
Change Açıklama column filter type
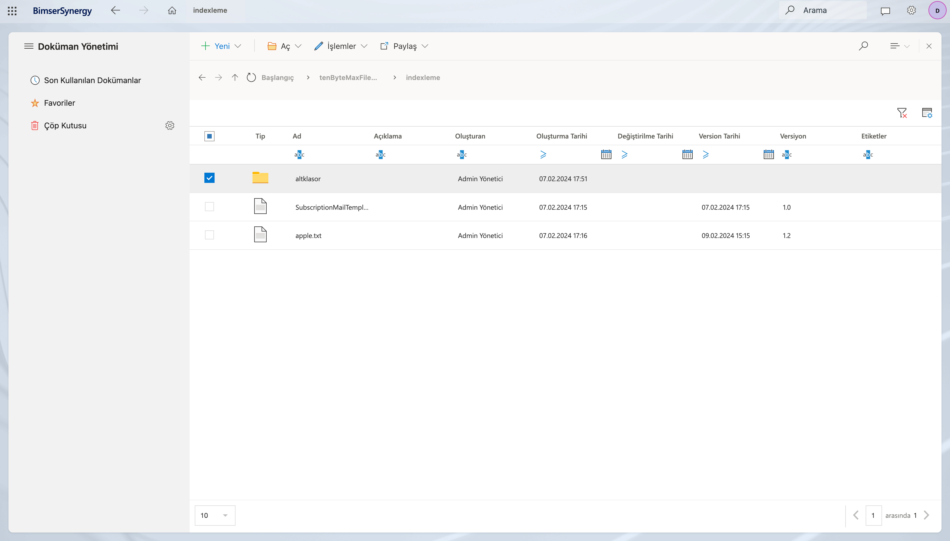coord(380,155)
